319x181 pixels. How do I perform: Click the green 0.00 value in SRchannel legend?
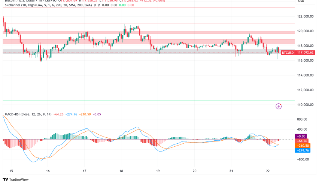[122, 5]
